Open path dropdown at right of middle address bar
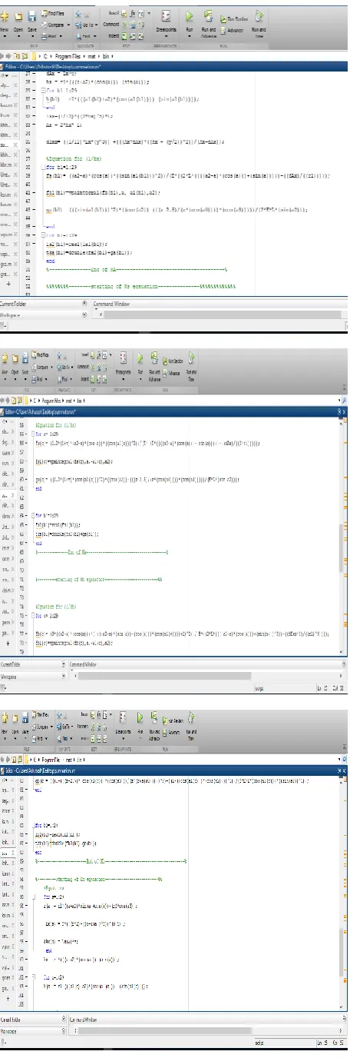 point(338,399)
